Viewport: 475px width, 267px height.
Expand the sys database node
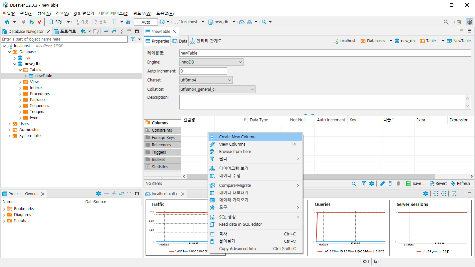15,58
